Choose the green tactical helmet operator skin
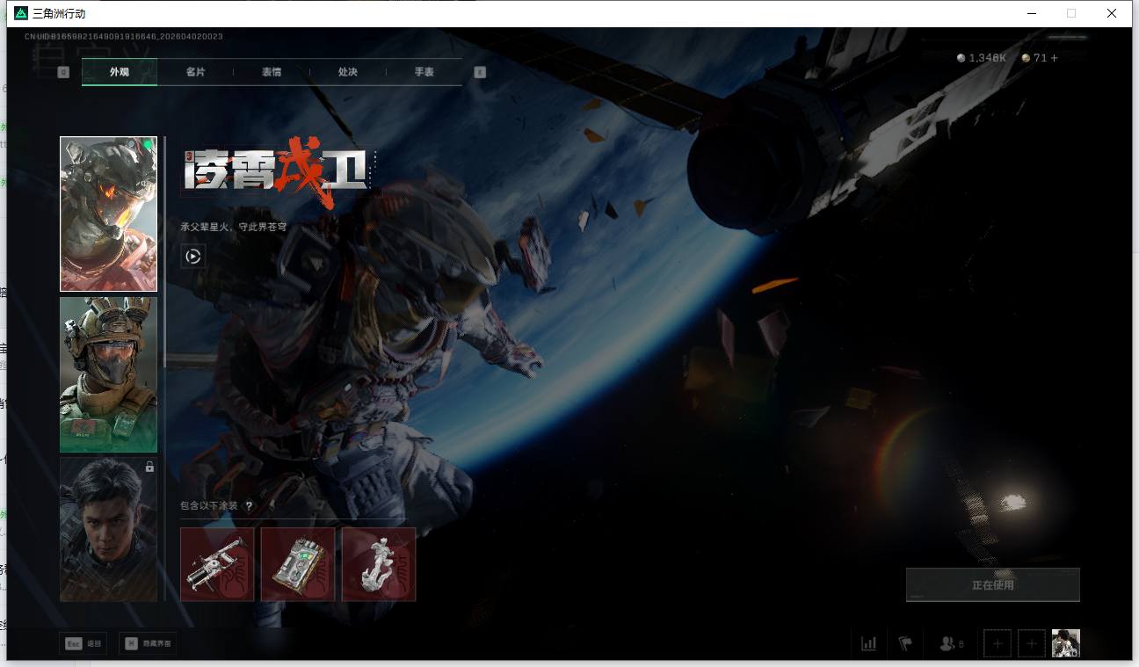Screen dimensions: 1139x667 tap(108, 374)
